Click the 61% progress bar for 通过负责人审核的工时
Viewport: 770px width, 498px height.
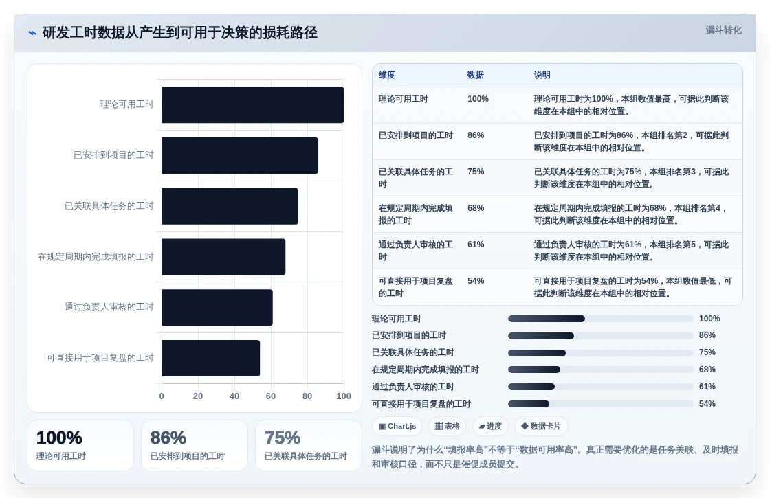[601, 387]
